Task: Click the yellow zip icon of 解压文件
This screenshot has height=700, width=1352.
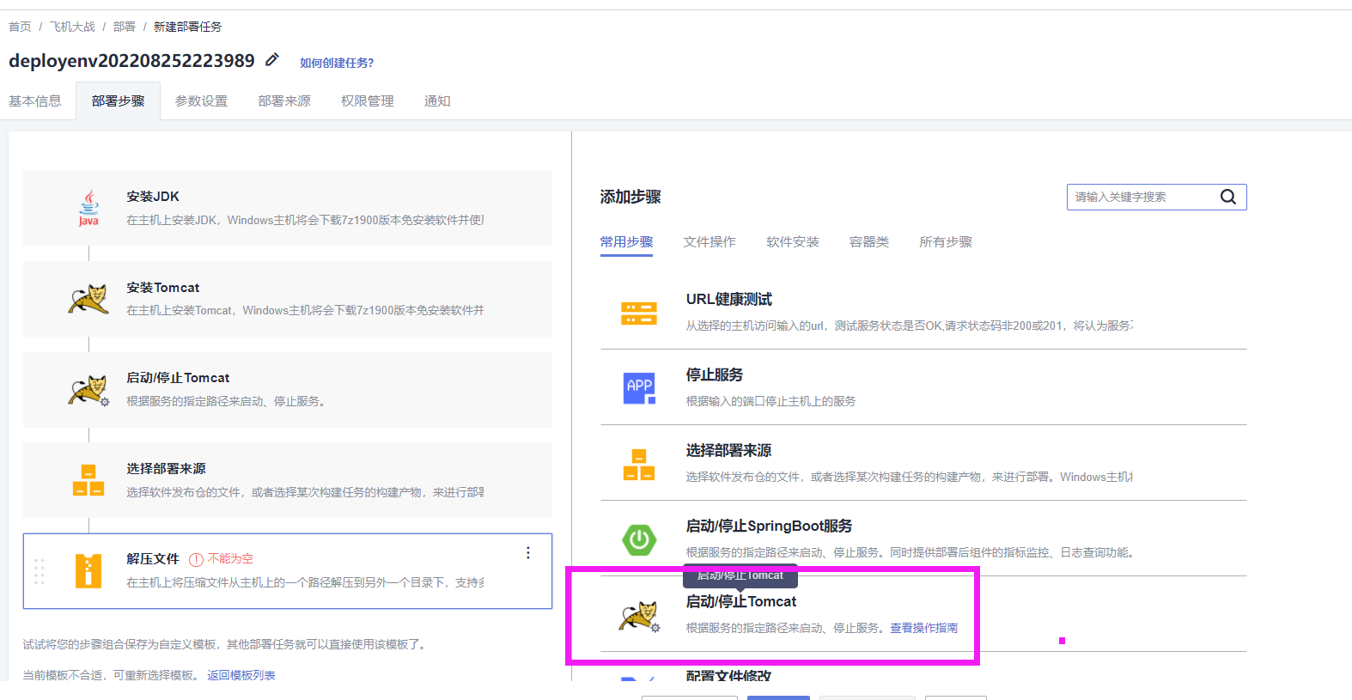Action: pyautogui.click(x=88, y=571)
